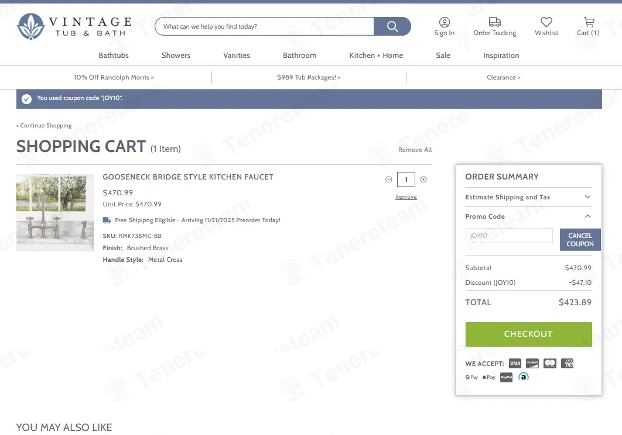Click the free shipping truck icon

pyautogui.click(x=107, y=220)
